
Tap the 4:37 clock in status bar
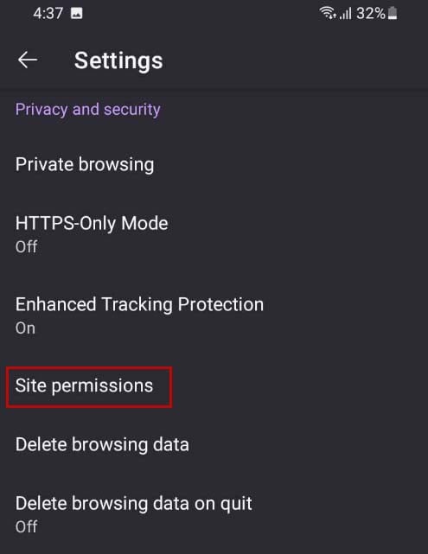48,14
